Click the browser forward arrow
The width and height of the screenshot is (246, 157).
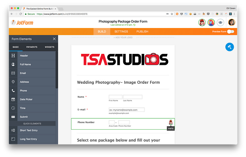[x=16, y=14]
